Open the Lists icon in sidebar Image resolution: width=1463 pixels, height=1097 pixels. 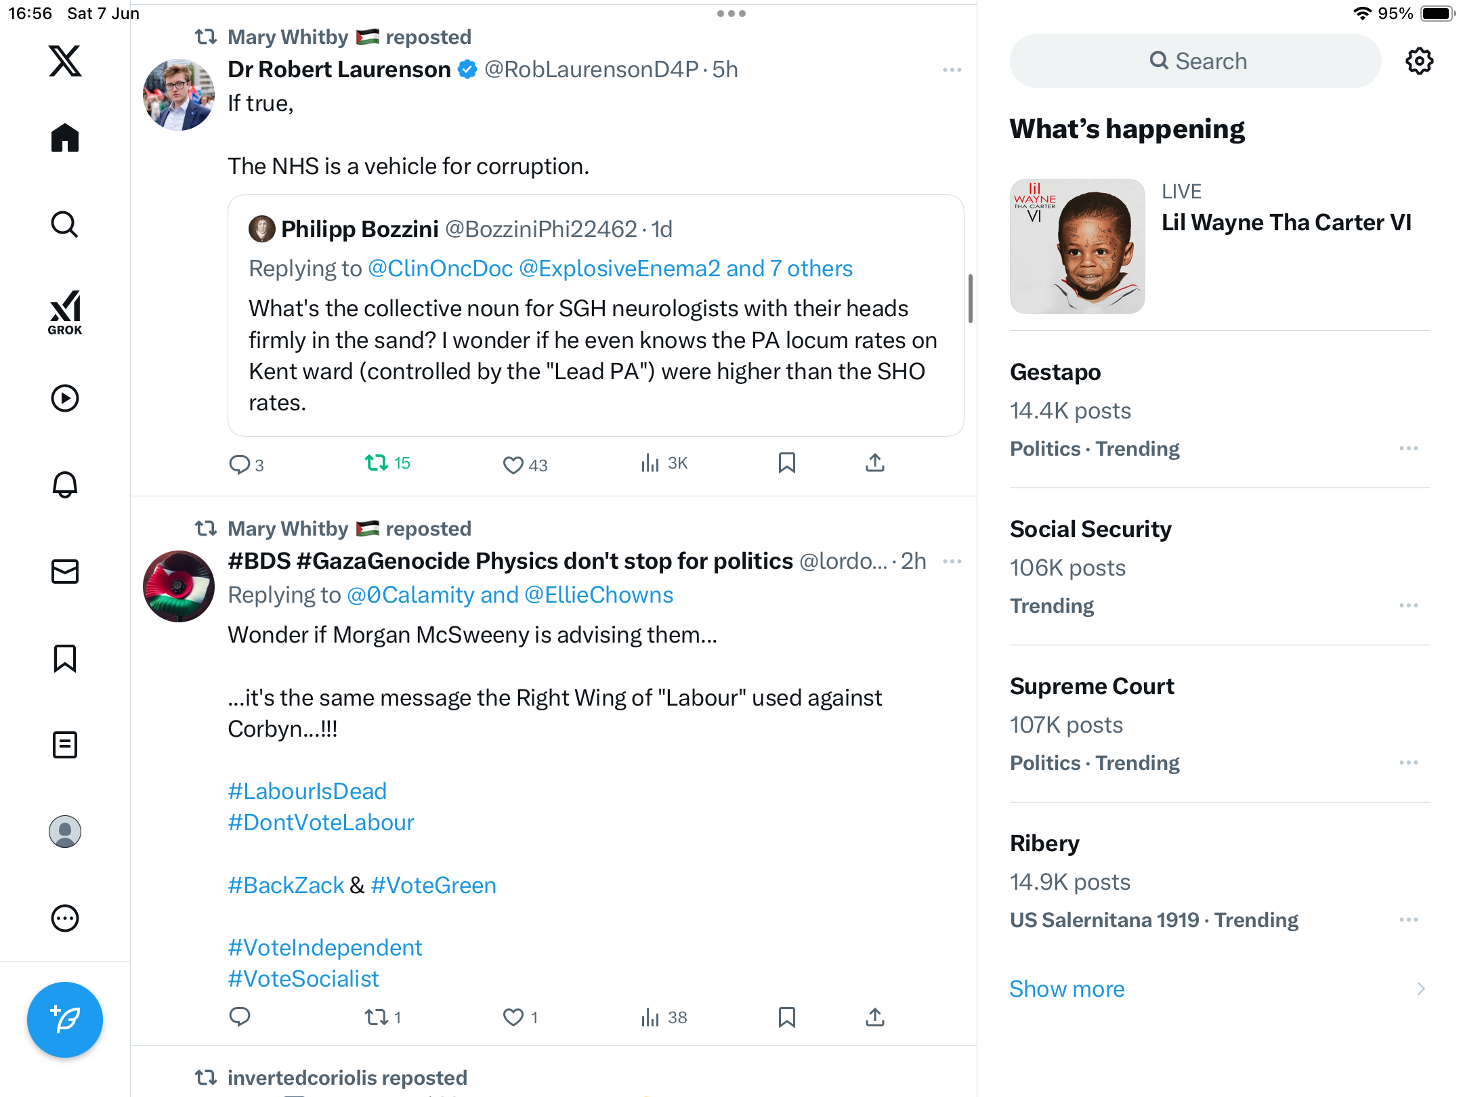coord(65,745)
